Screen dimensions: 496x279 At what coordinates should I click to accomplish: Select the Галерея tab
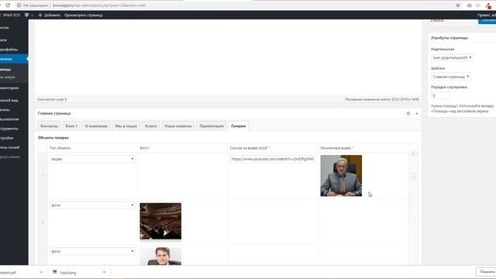pyautogui.click(x=238, y=126)
